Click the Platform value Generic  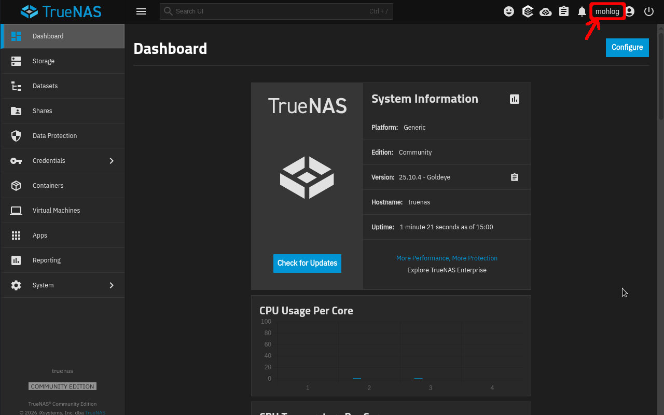[414, 128]
